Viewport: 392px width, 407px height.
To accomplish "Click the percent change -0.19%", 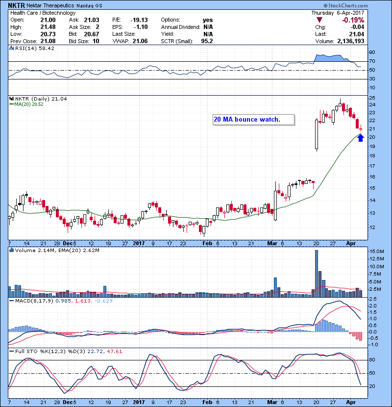I will click(x=353, y=20).
